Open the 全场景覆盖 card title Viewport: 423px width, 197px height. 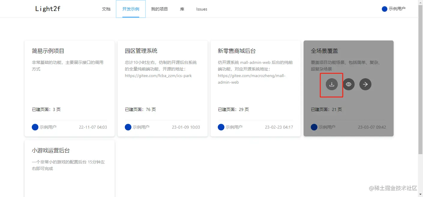coord(324,51)
